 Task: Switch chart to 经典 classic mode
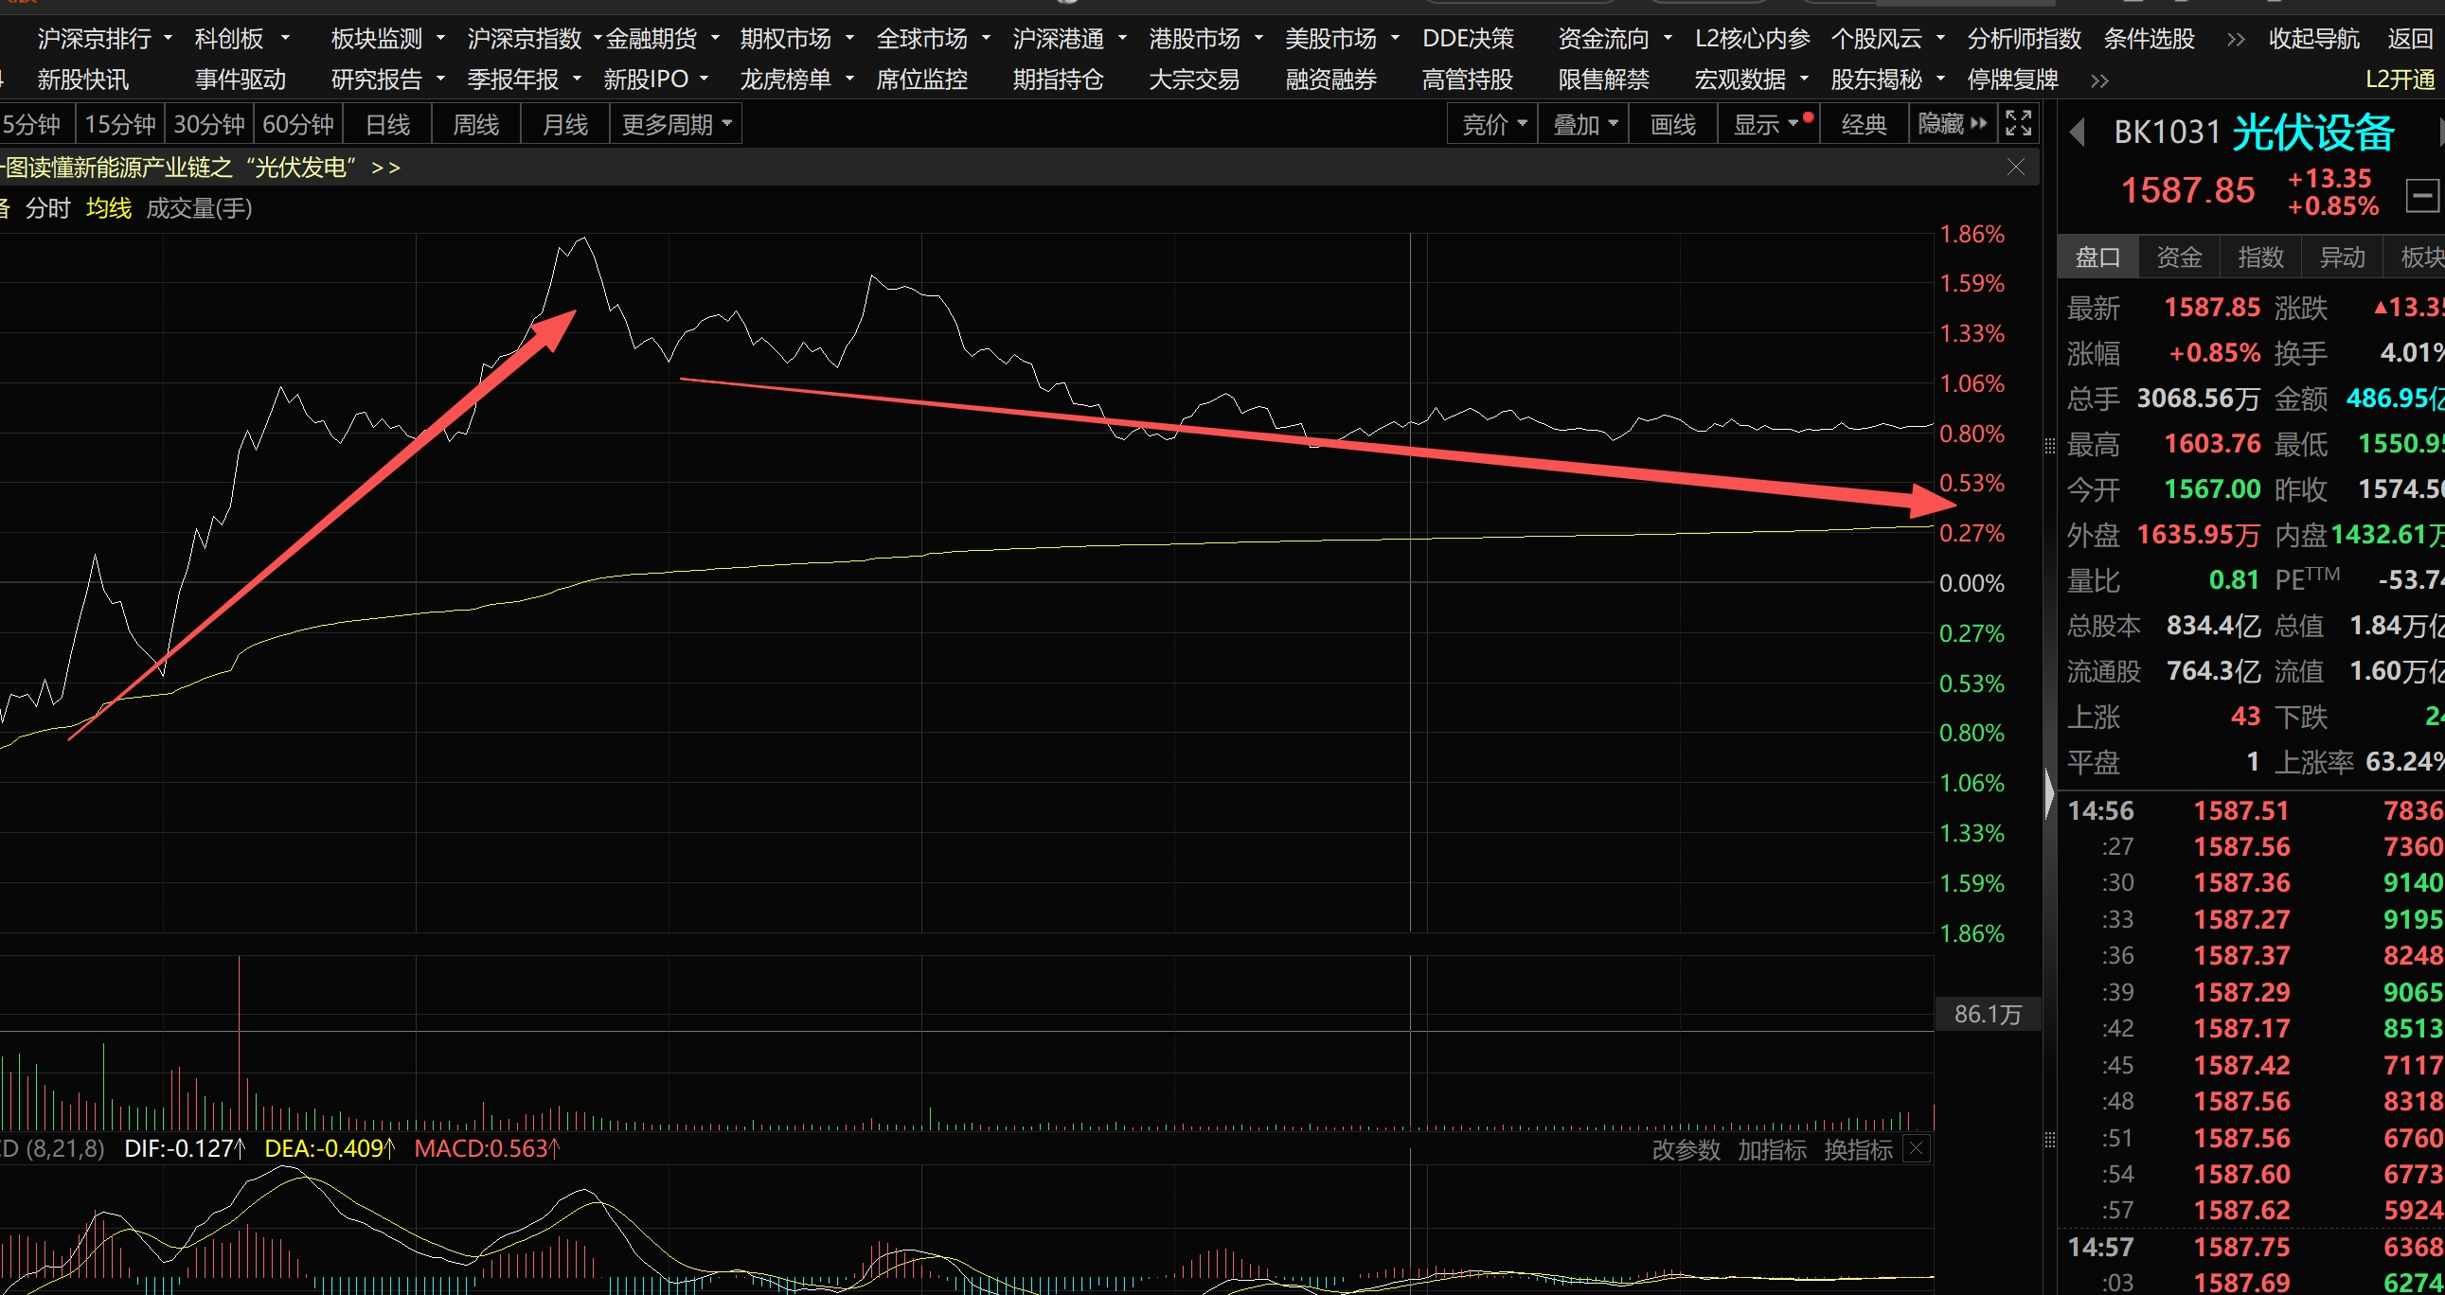[x=1864, y=124]
